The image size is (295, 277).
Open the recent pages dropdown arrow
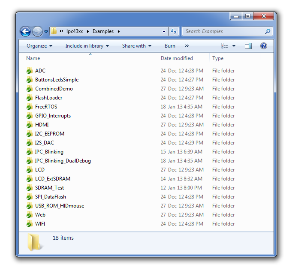pos(46,32)
